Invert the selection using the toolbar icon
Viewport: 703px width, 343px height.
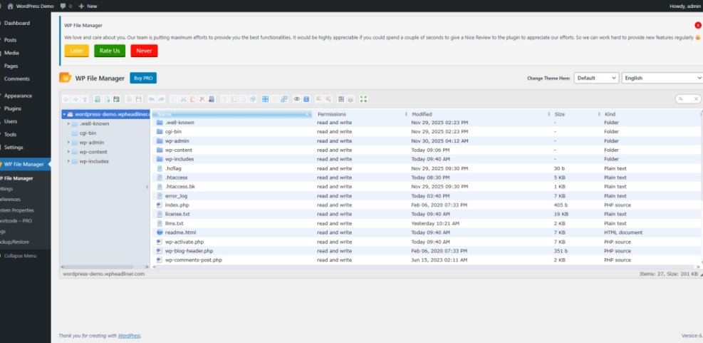coord(284,99)
